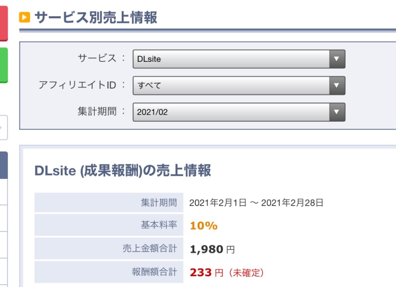Select the dark blue sidebar tab

(4, 165)
